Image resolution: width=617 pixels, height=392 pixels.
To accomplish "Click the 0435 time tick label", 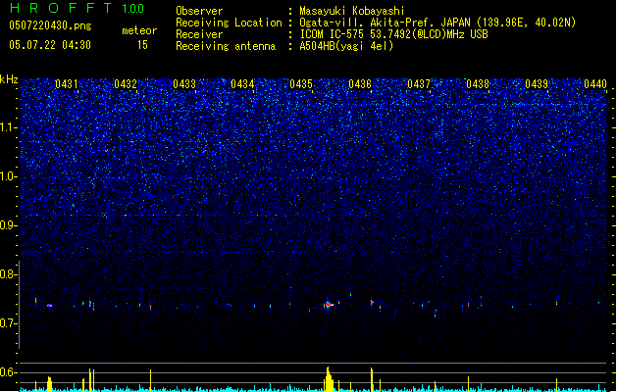I will [x=301, y=84].
